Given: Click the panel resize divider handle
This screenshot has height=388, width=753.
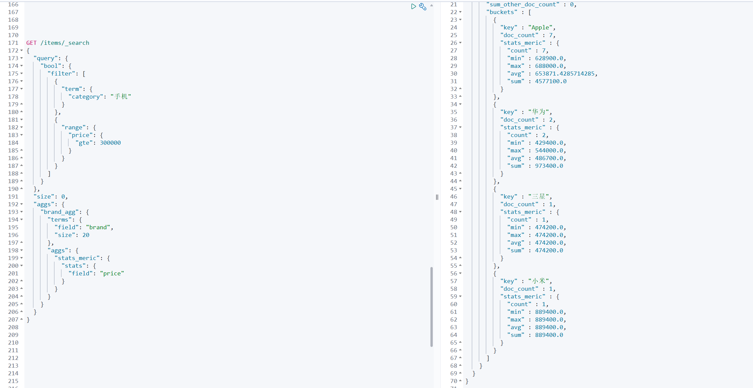Looking at the screenshot, I should point(437,197).
